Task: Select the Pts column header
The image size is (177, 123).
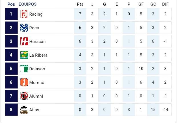Action: point(80,4)
